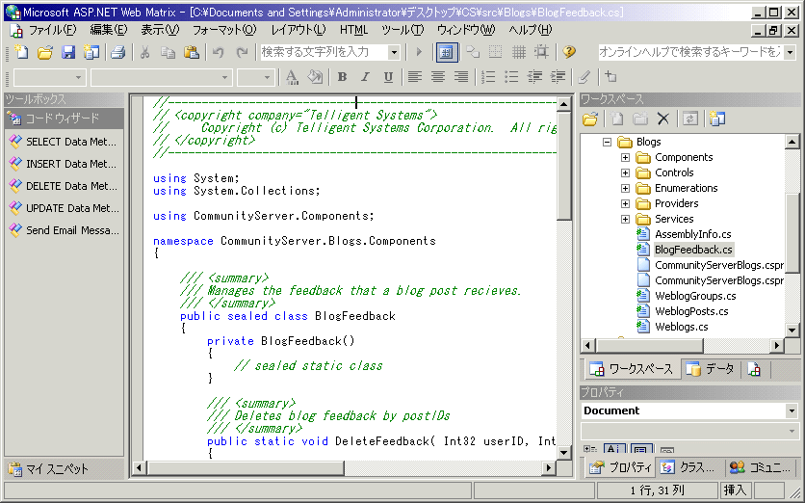Image resolution: width=805 pixels, height=503 pixels.
Task: Click the Snap to Grid toolbar icon
Action: point(541,52)
